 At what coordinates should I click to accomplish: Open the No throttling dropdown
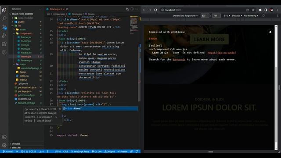(251, 16)
